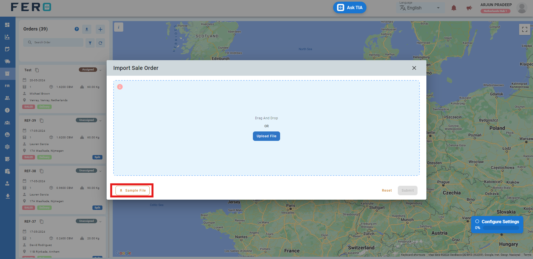Open the delivery truck sidebar icon
533x259 pixels.
[x=7, y=61]
